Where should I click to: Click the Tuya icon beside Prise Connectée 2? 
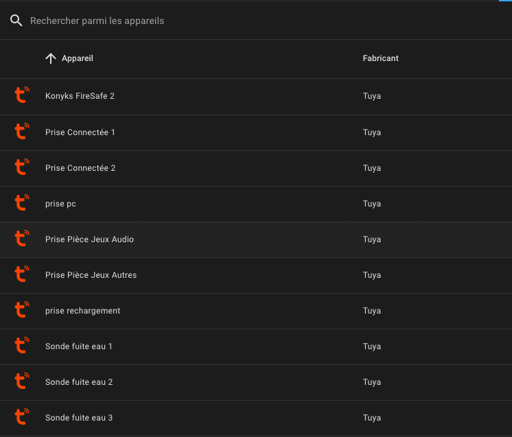click(22, 167)
